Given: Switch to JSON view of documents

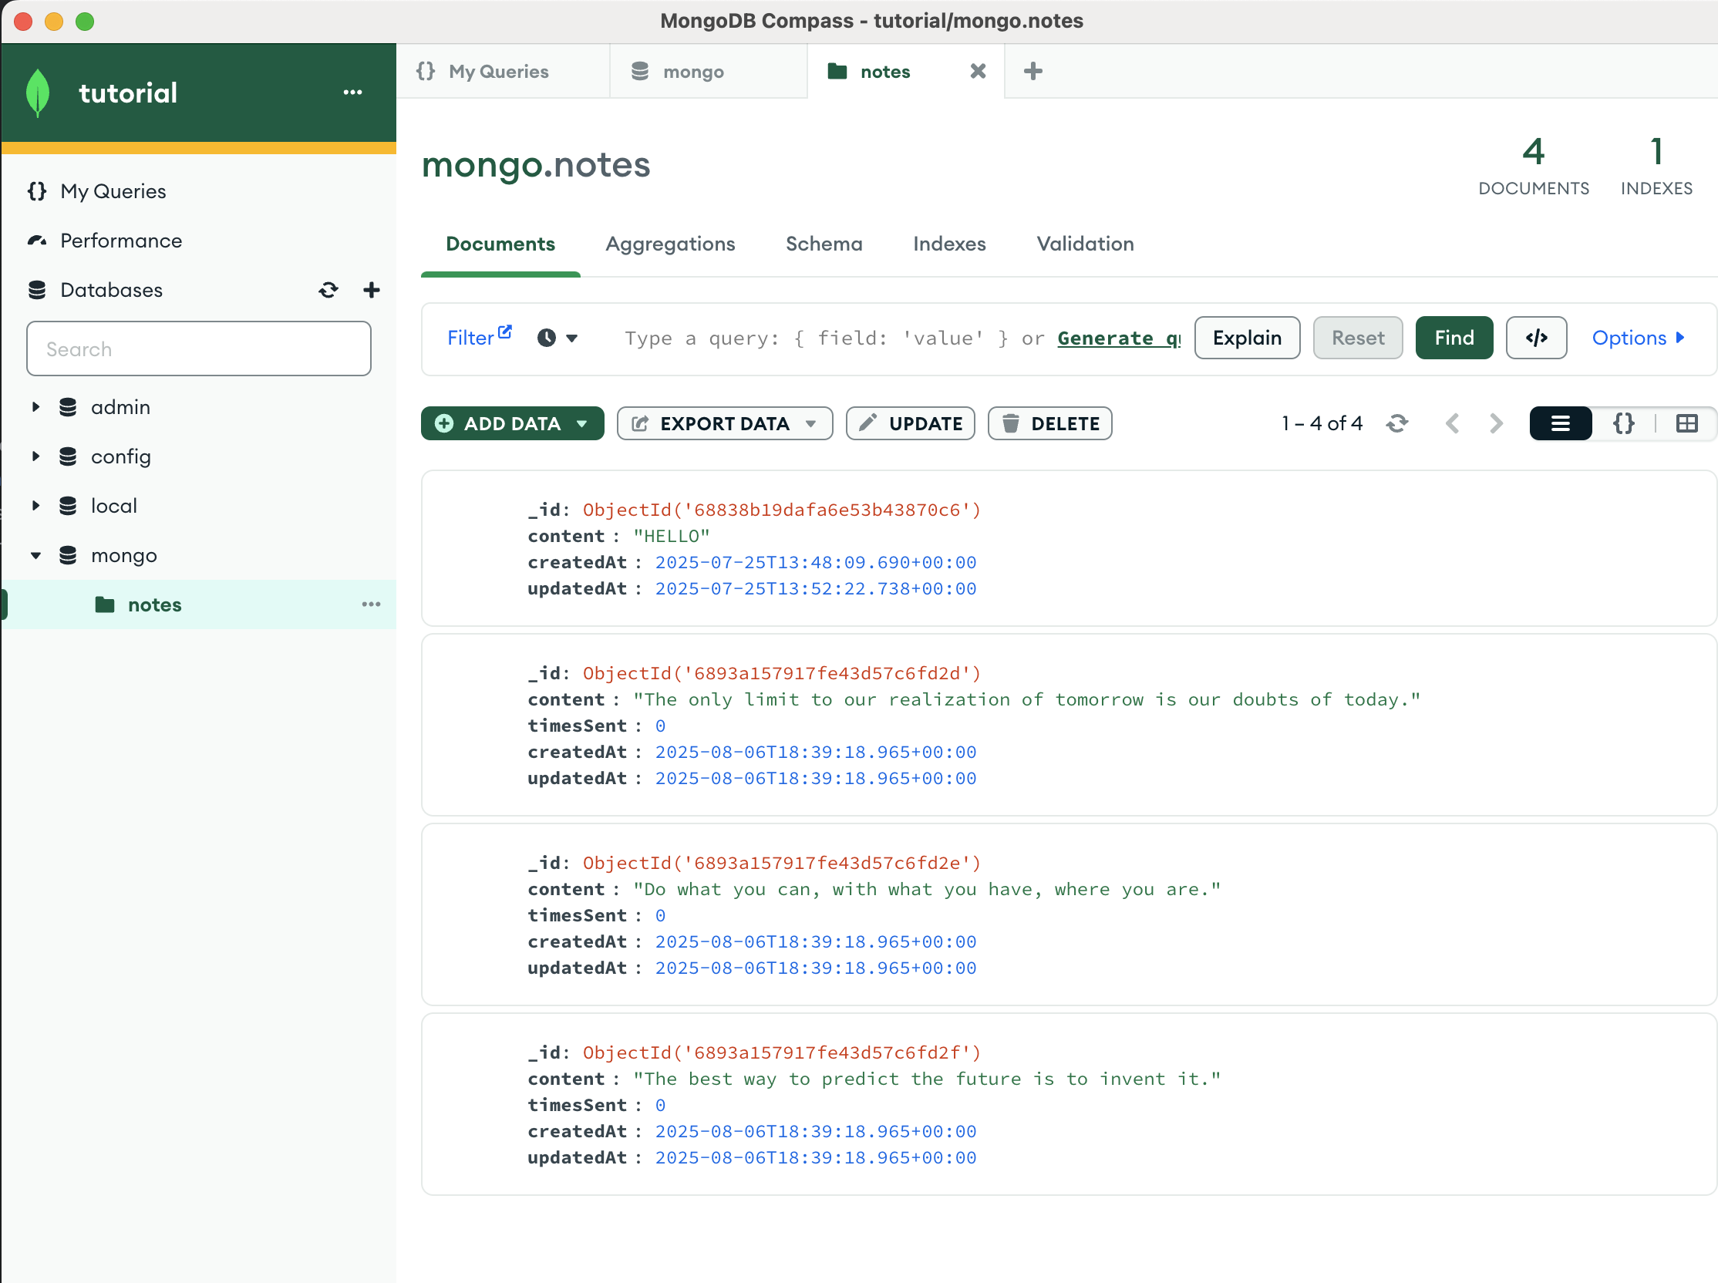Looking at the screenshot, I should click(1623, 423).
